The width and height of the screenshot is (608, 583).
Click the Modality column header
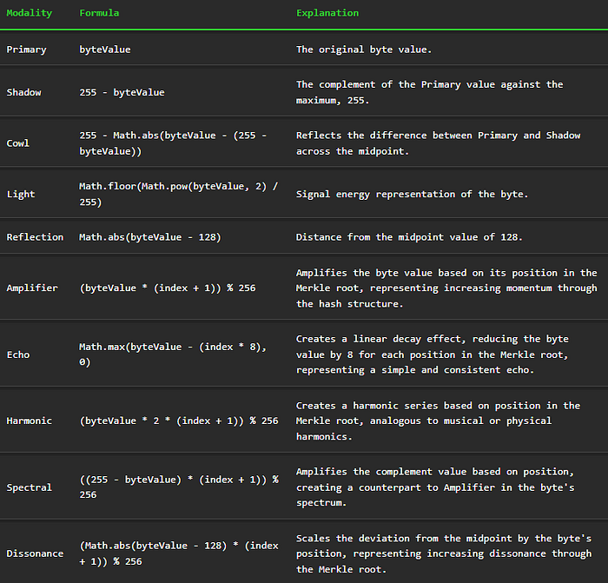pyautogui.click(x=29, y=13)
